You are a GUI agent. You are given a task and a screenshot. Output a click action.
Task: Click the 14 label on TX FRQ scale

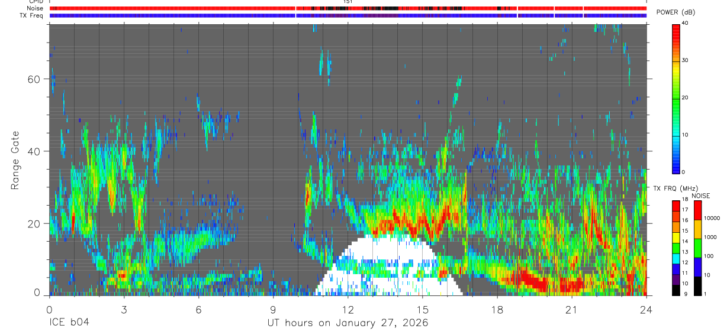[x=685, y=242]
